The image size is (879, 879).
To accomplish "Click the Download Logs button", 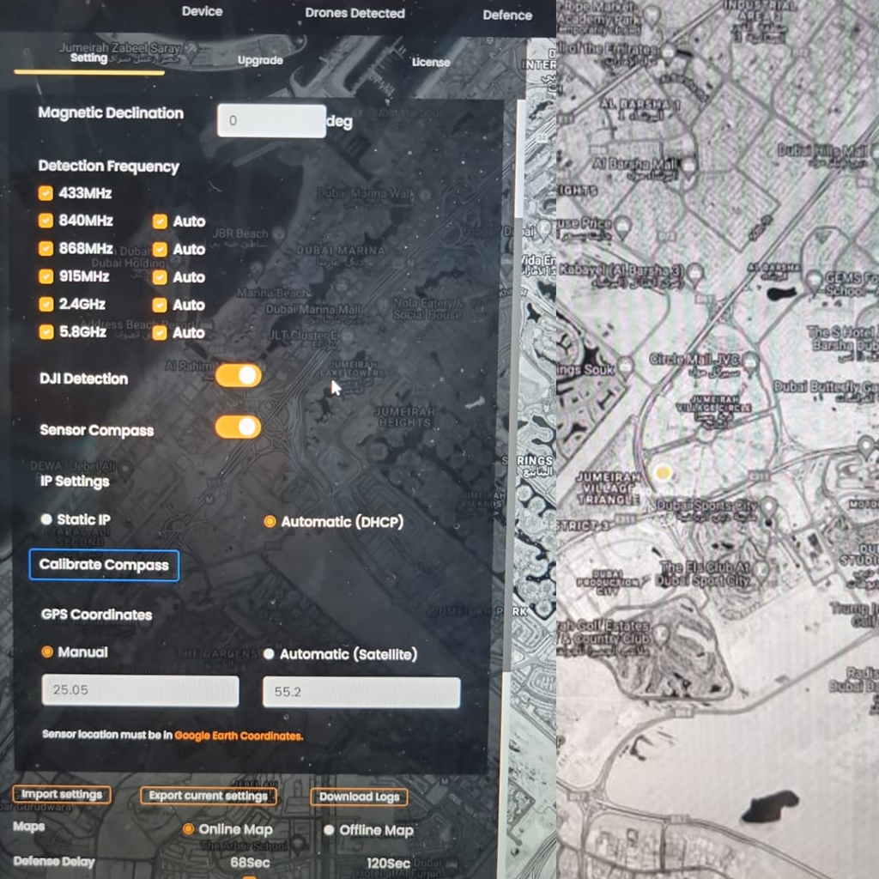I will pos(359,797).
